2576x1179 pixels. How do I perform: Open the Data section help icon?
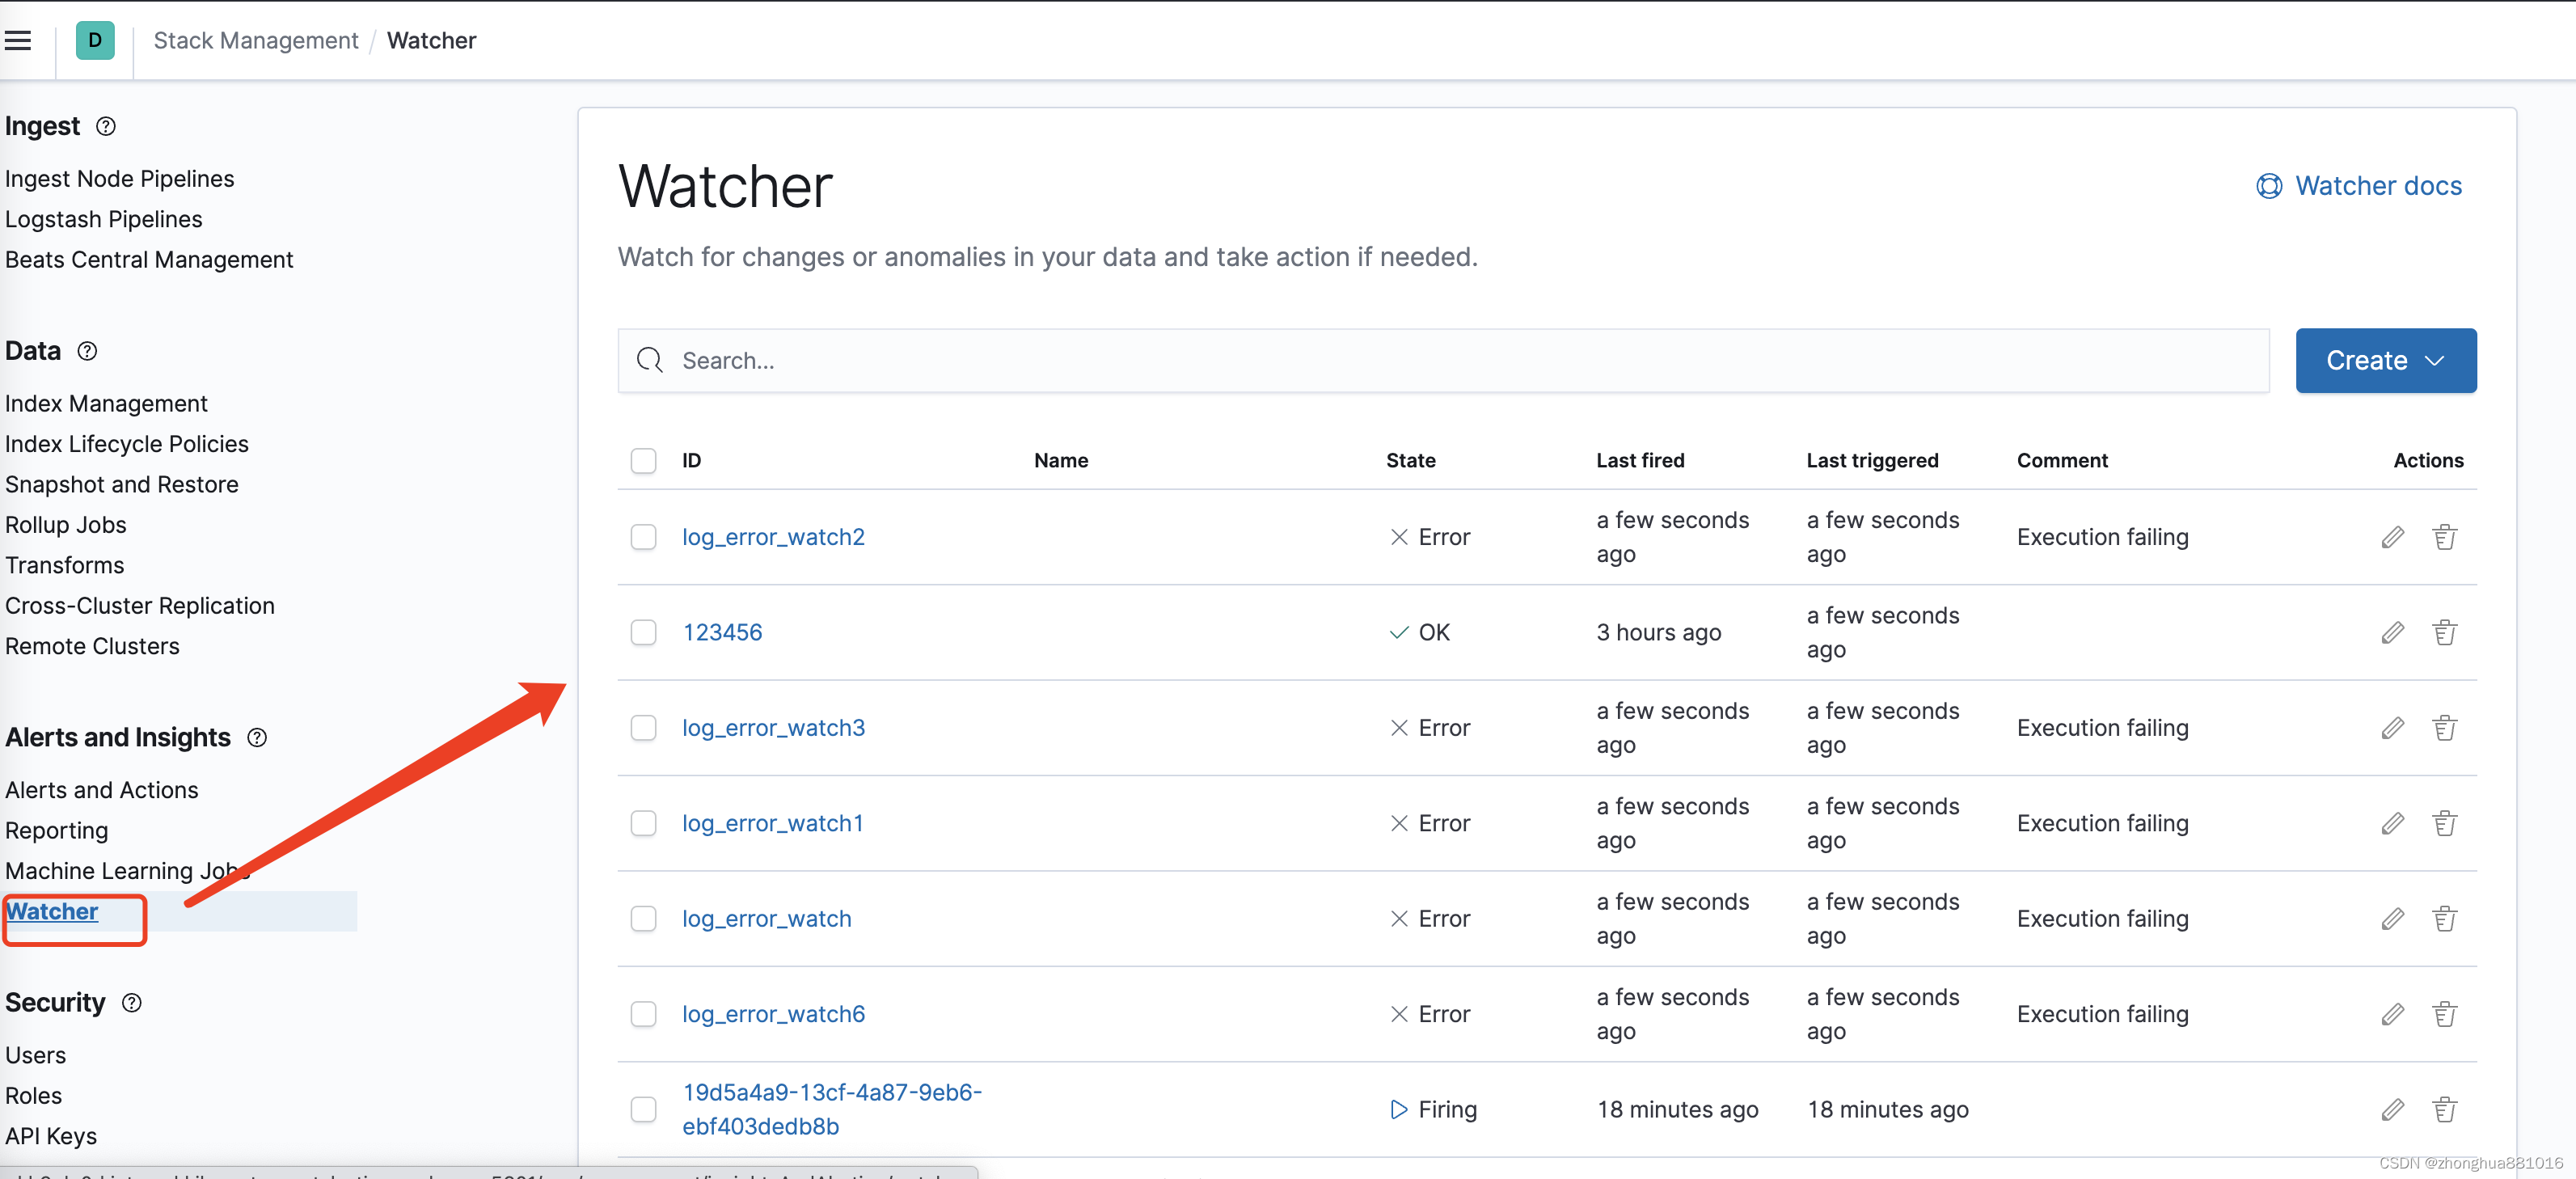(x=88, y=351)
